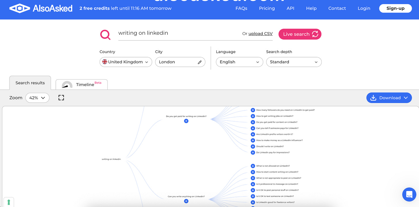Open the Zoom 42% dropdown
Screen dimensions: 419x207
pyautogui.click(x=37, y=98)
